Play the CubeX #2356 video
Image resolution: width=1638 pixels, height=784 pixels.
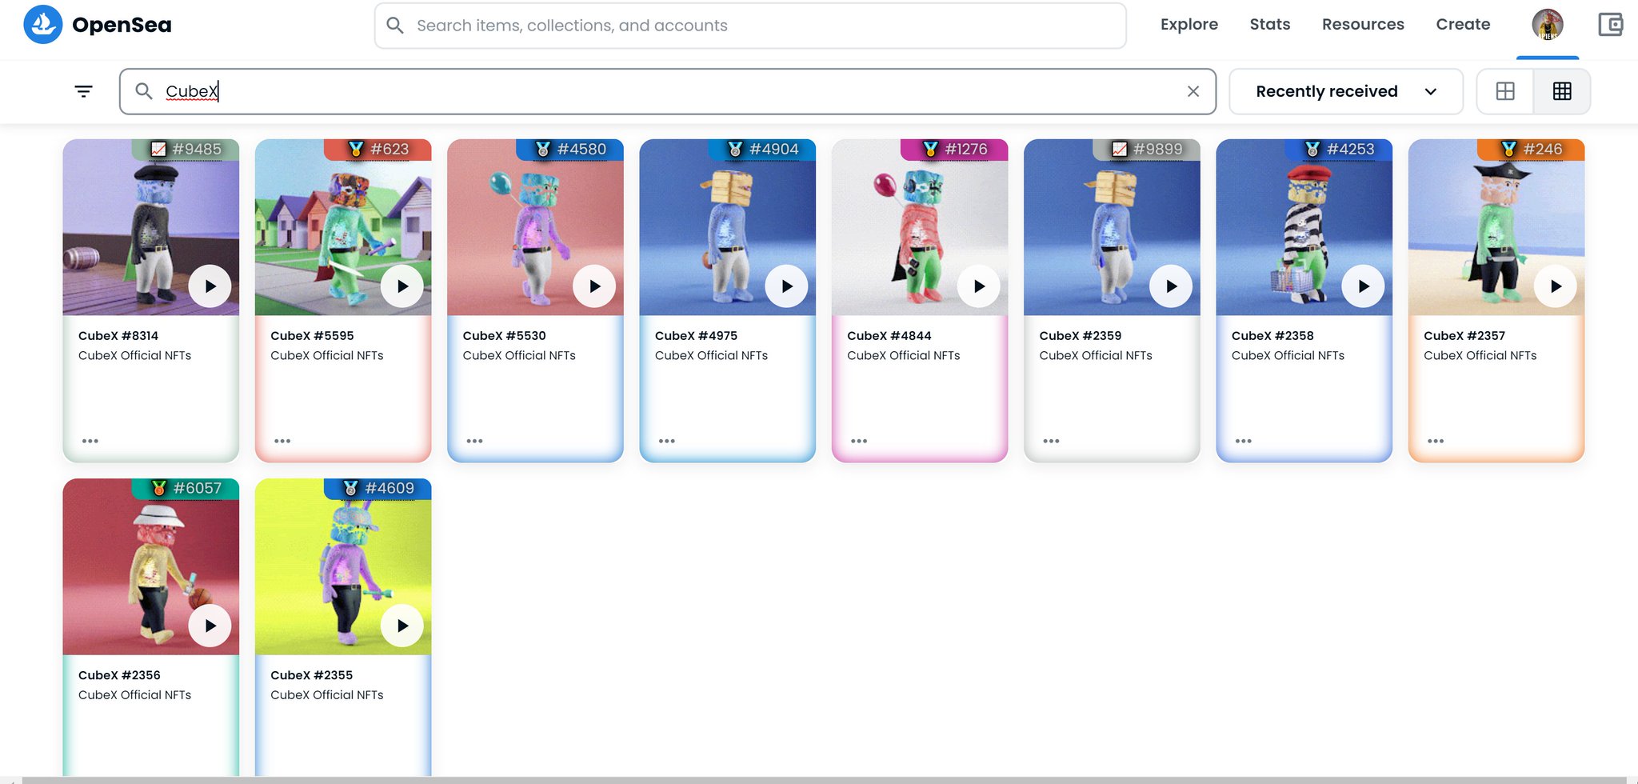(210, 626)
